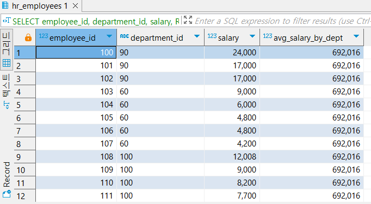Click the SQL script icon before SELECT

tap(7, 21)
